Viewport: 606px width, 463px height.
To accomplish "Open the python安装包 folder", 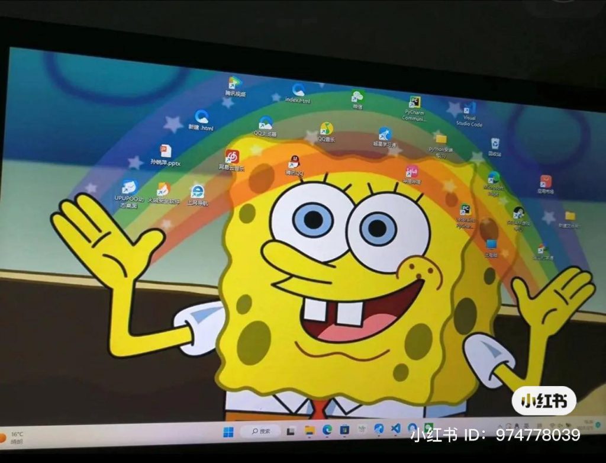I will click(x=441, y=140).
